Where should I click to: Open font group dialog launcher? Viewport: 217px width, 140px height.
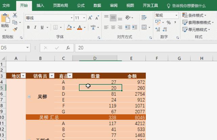(99, 38)
